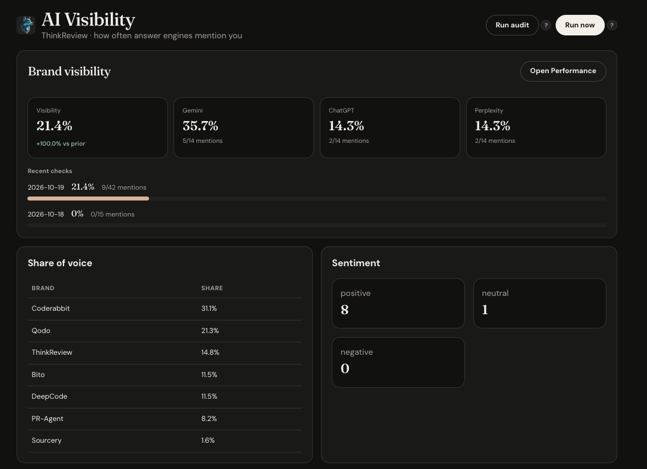The width and height of the screenshot is (647, 469).
Task: Open help icon next to Run audit
Action: coord(546,25)
